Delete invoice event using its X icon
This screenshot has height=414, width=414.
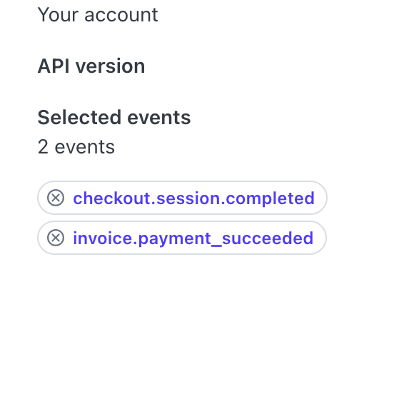pos(56,238)
